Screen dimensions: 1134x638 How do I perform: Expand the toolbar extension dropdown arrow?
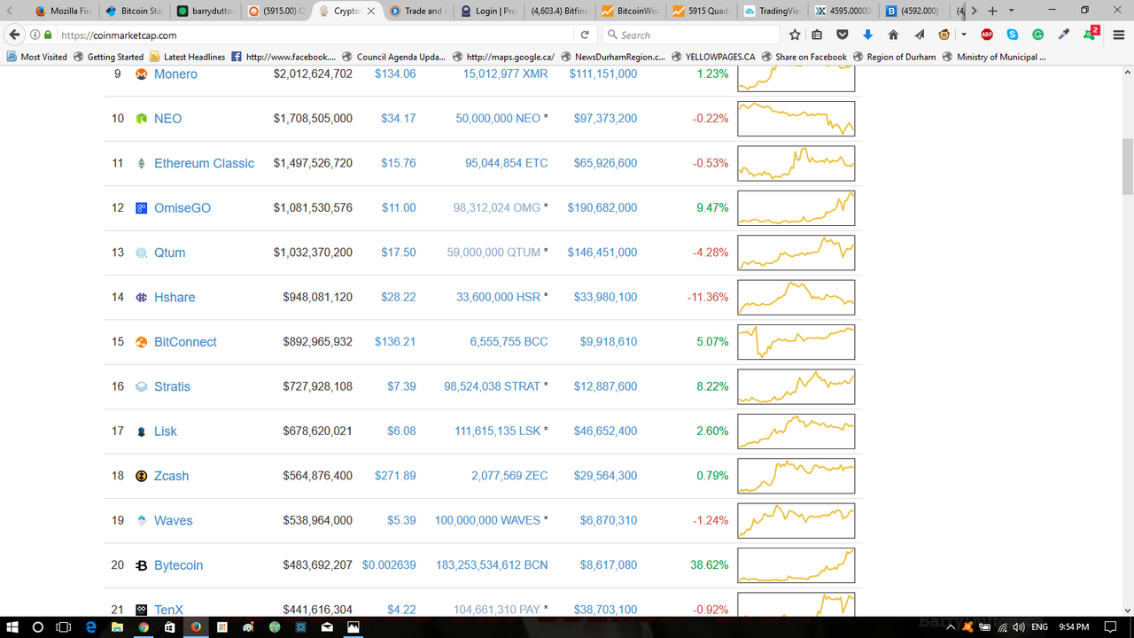coord(965,35)
